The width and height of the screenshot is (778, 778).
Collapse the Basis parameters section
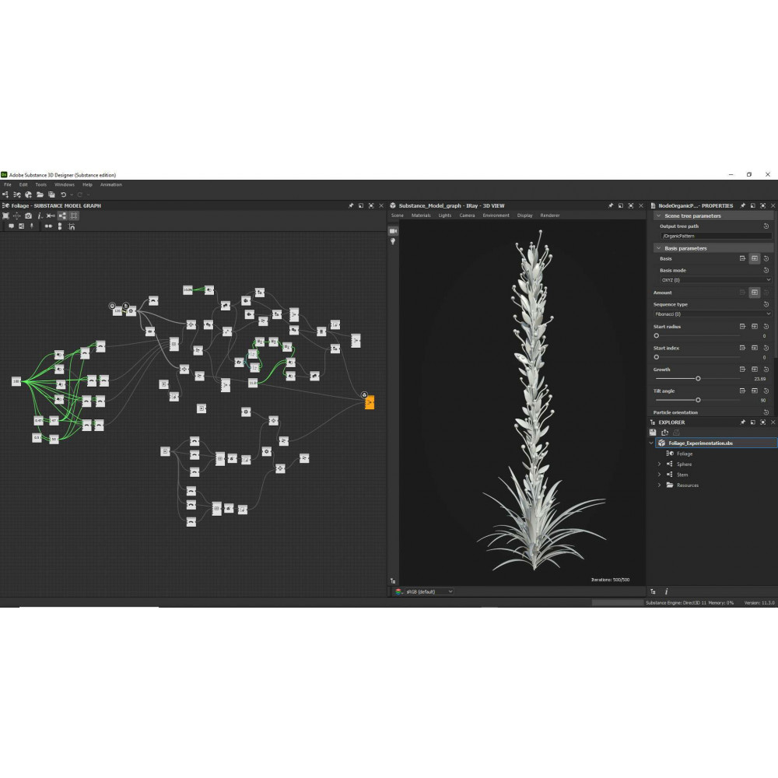tap(659, 248)
